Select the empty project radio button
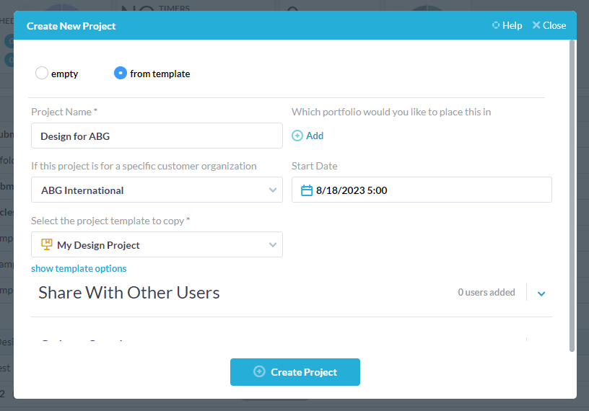The height and width of the screenshot is (411, 589). click(42, 73)
